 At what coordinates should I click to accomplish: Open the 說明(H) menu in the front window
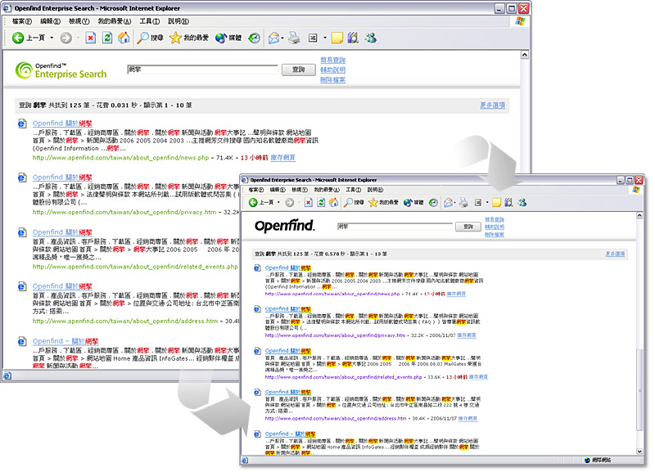[375, 190]
